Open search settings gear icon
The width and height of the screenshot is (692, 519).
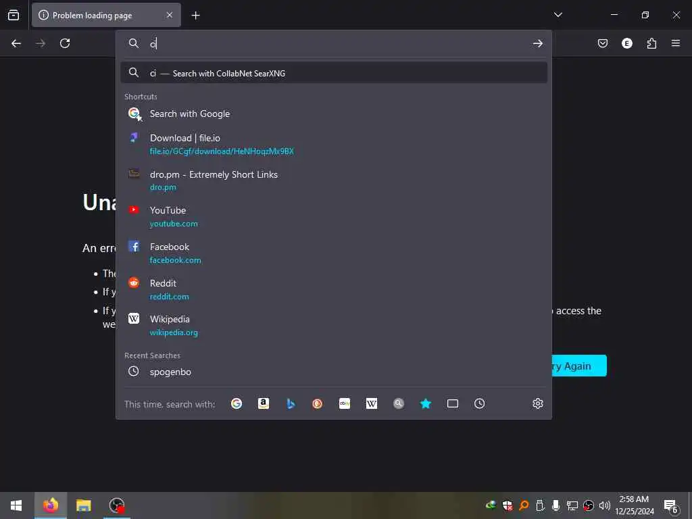pos(537,403)
